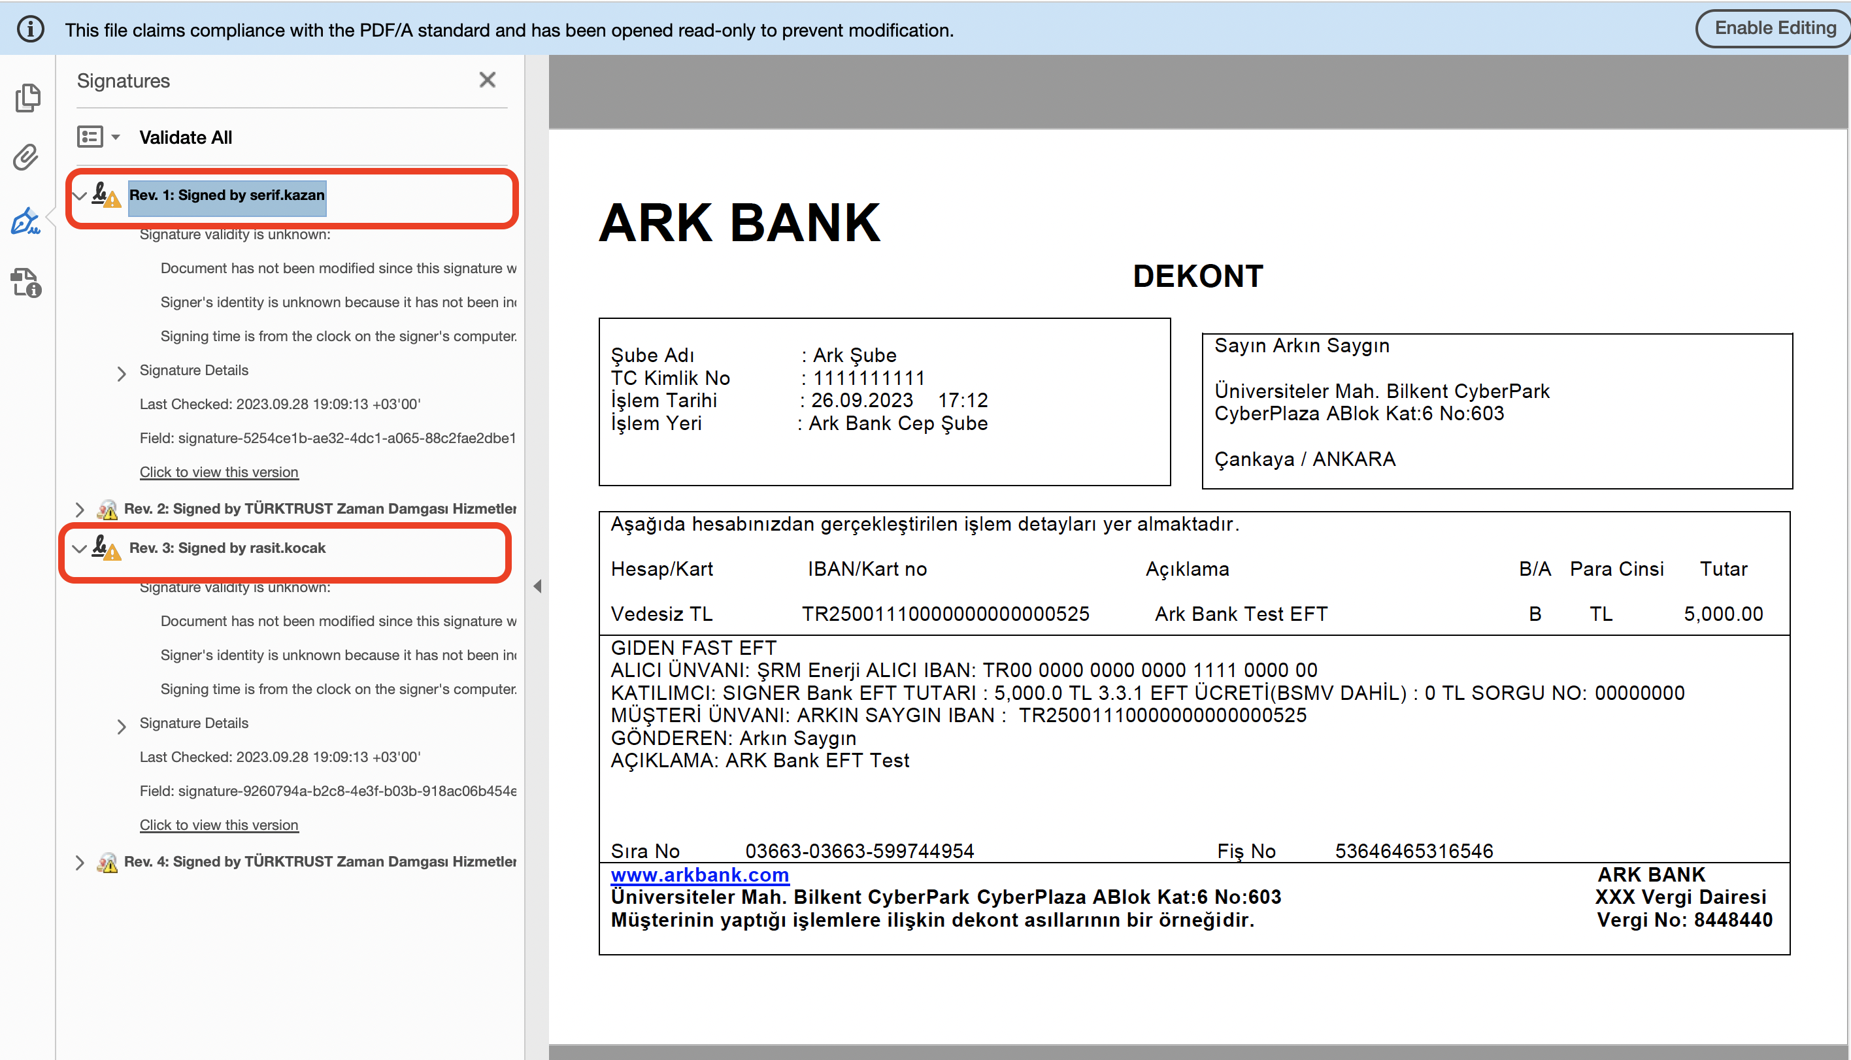Open 'Click to view this version' for Rev. 1
Screen dimensions: 1851x1060
pos(219,472)
